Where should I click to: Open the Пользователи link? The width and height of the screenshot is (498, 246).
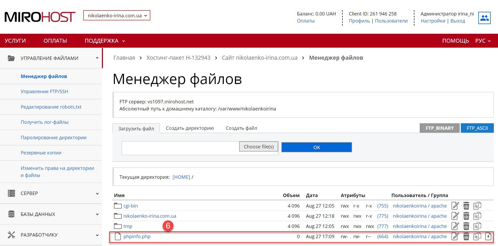[391, 21]
